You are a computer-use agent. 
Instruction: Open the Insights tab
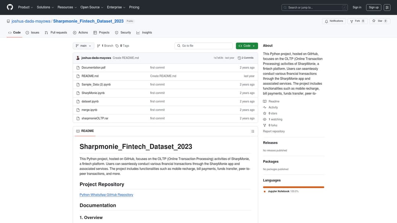(144, 33)
